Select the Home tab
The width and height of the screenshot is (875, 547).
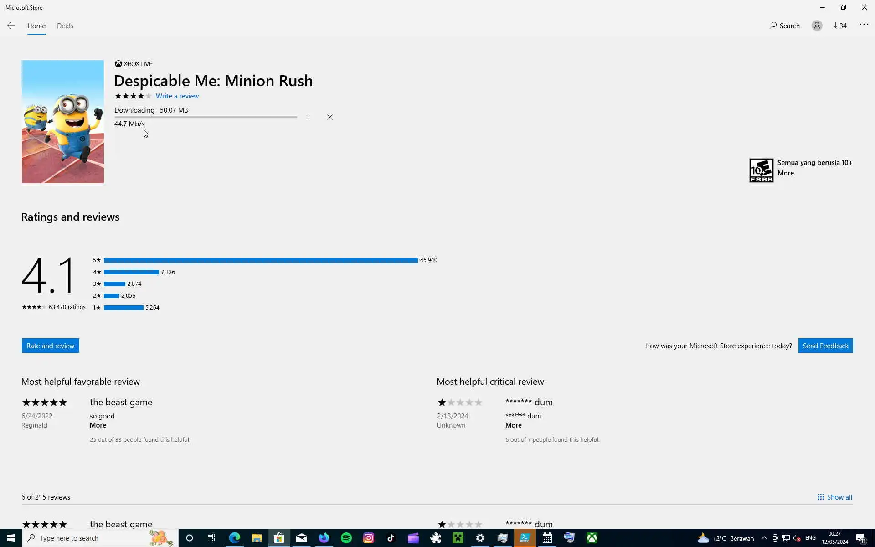[36, 26]
